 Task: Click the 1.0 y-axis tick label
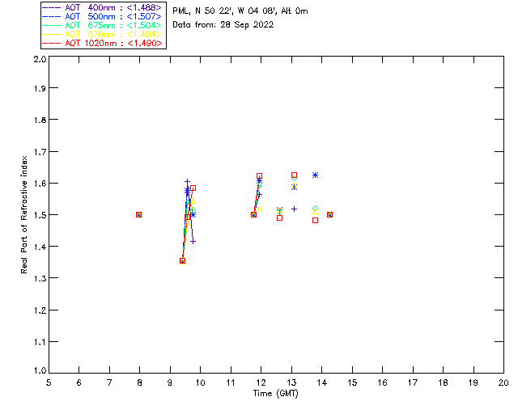pyautogui.click(x=40, y=370)
